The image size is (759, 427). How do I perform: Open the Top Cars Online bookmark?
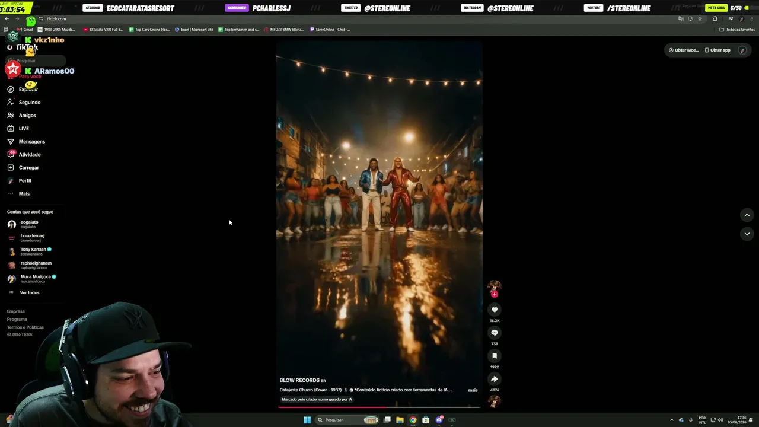pyautogui.click(x=149, y=30)
